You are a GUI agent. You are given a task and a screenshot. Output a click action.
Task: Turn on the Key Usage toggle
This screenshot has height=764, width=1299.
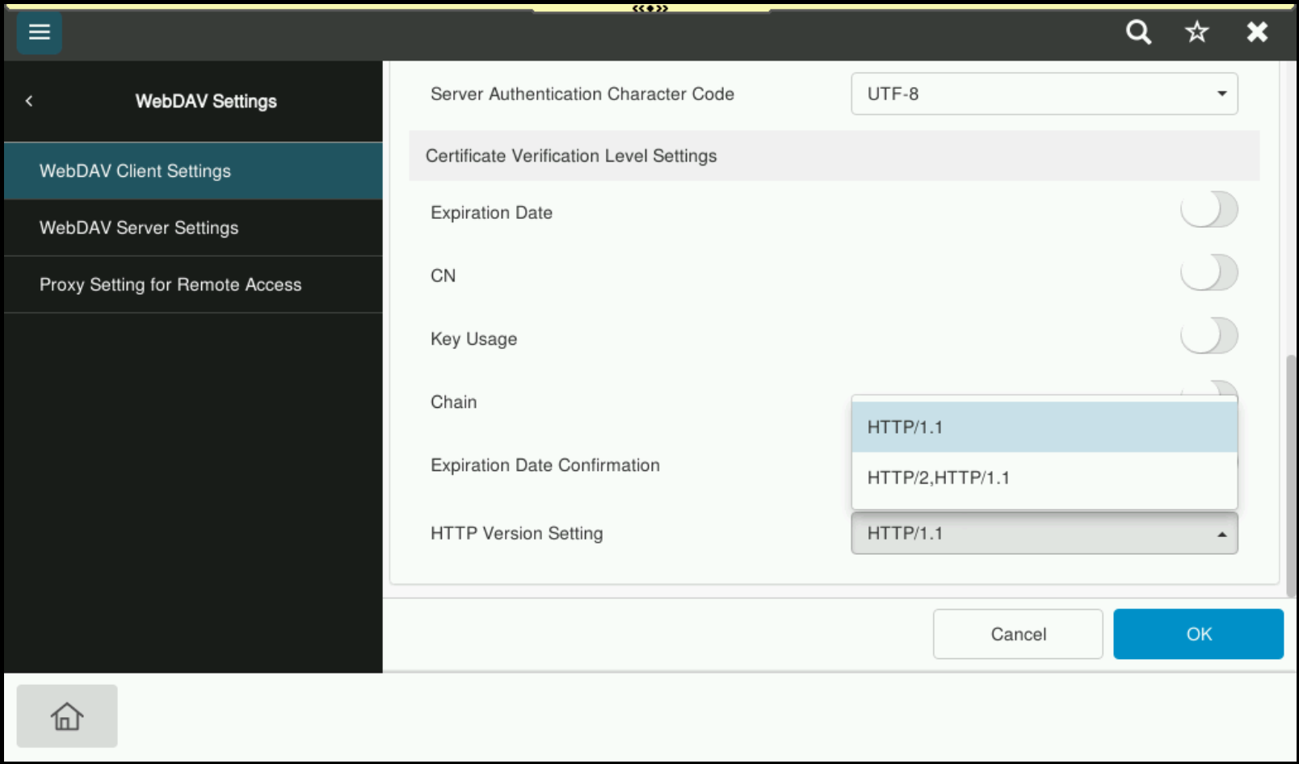click(x=1209, y=336)
